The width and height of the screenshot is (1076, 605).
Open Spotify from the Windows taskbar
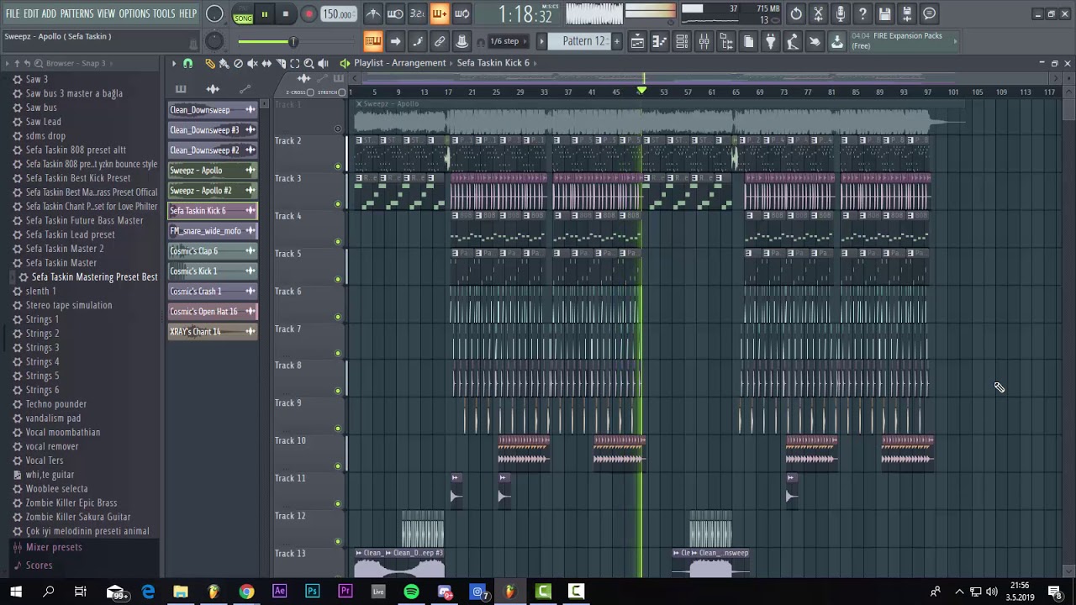pos(411,592)
